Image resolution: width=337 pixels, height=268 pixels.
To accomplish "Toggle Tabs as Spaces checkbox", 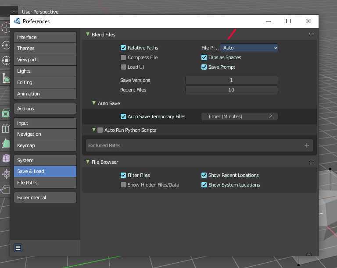I will click(x=204, y=57).
